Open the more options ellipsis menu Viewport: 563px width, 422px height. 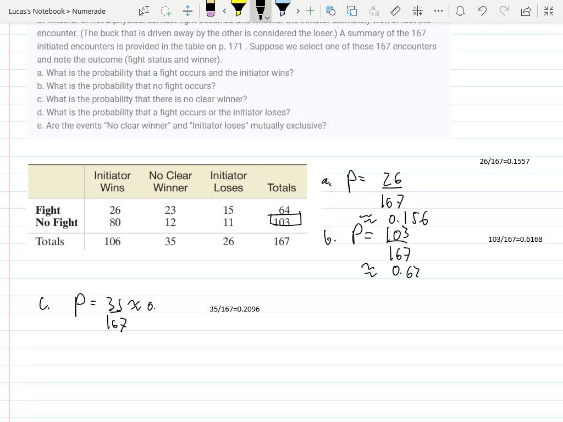point(438,11)
